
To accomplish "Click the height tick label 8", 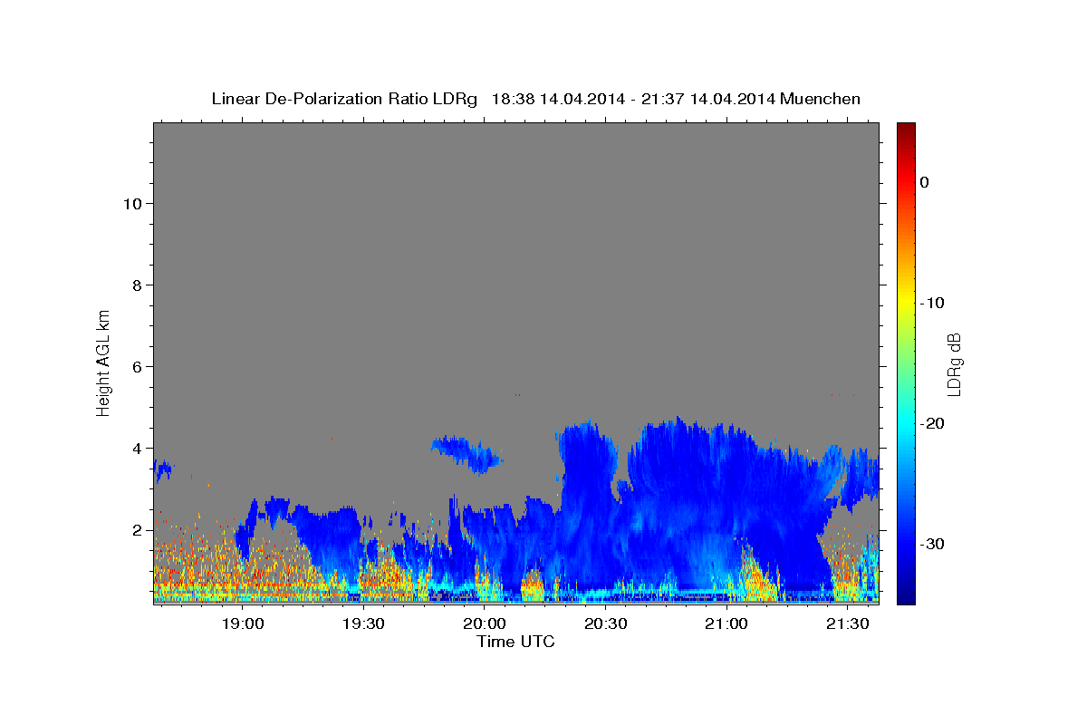I will coord(136,285).
